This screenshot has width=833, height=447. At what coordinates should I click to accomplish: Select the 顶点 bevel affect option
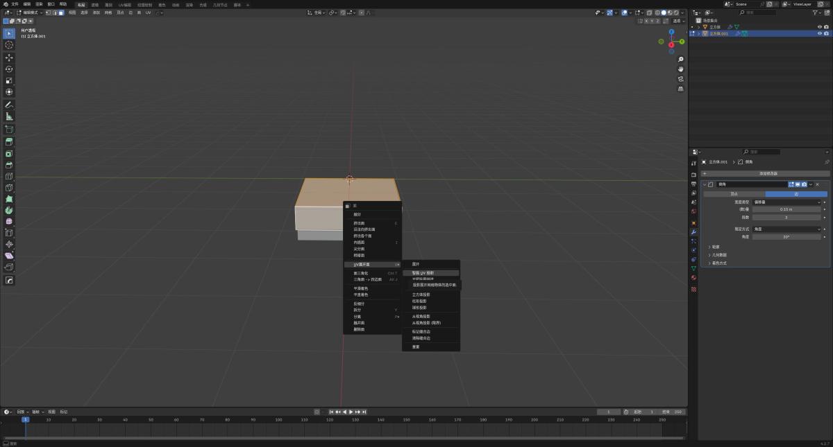click(734, 194)
